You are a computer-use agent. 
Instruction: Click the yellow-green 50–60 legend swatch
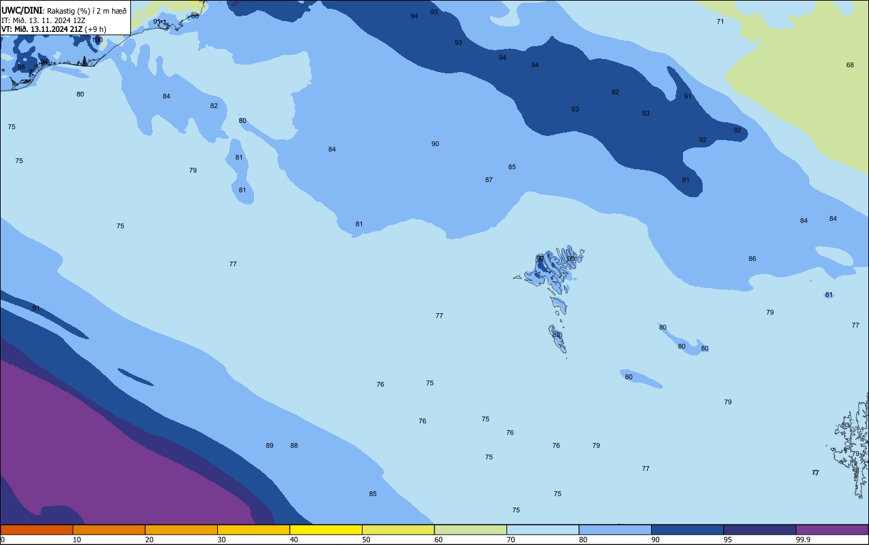398,529
